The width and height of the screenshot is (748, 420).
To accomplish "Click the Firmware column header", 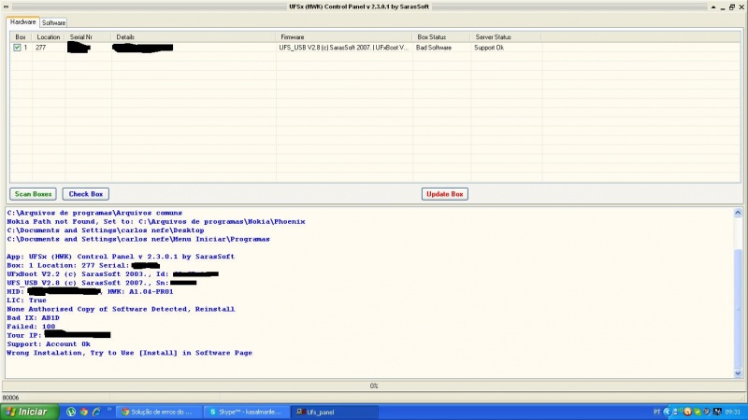I will click(x=344, y=36).
